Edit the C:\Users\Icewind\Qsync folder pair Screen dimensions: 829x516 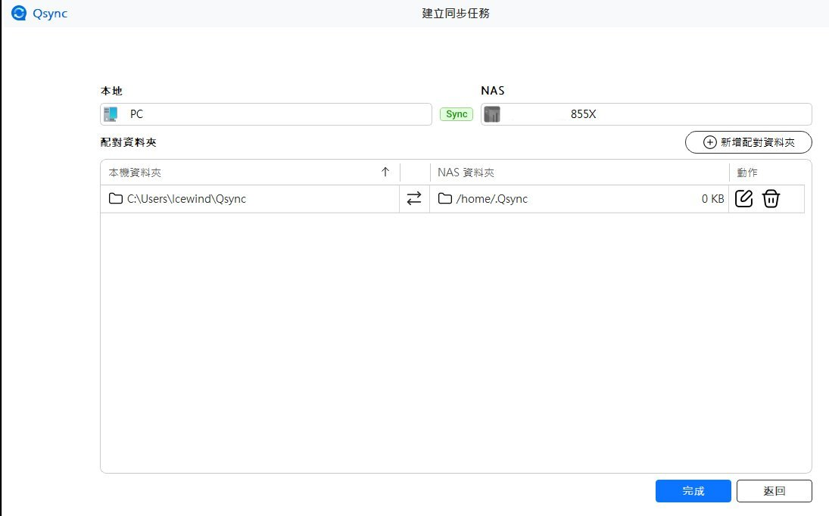coord(744,198)
